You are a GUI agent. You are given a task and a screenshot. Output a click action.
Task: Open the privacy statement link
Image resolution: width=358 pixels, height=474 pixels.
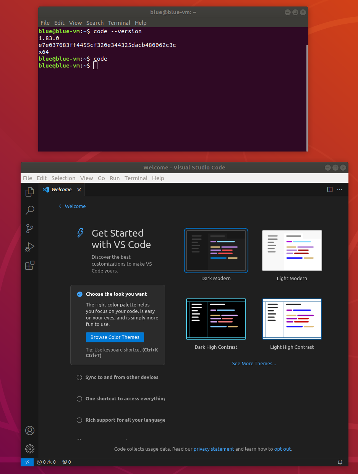(214, 449)
